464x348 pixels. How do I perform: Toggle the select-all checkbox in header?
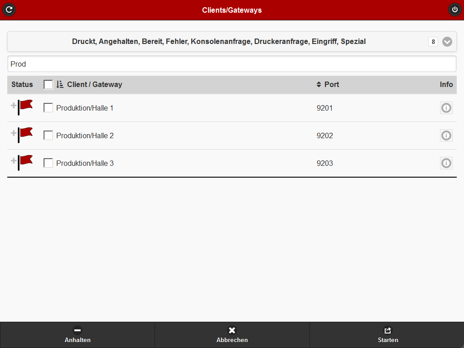click(48, 85)
